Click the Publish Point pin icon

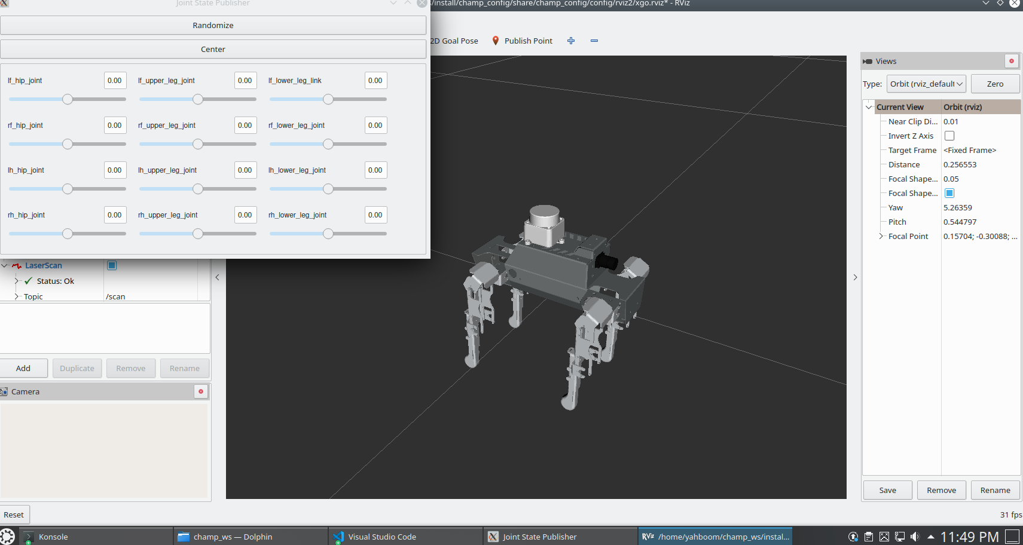(495, 41)
